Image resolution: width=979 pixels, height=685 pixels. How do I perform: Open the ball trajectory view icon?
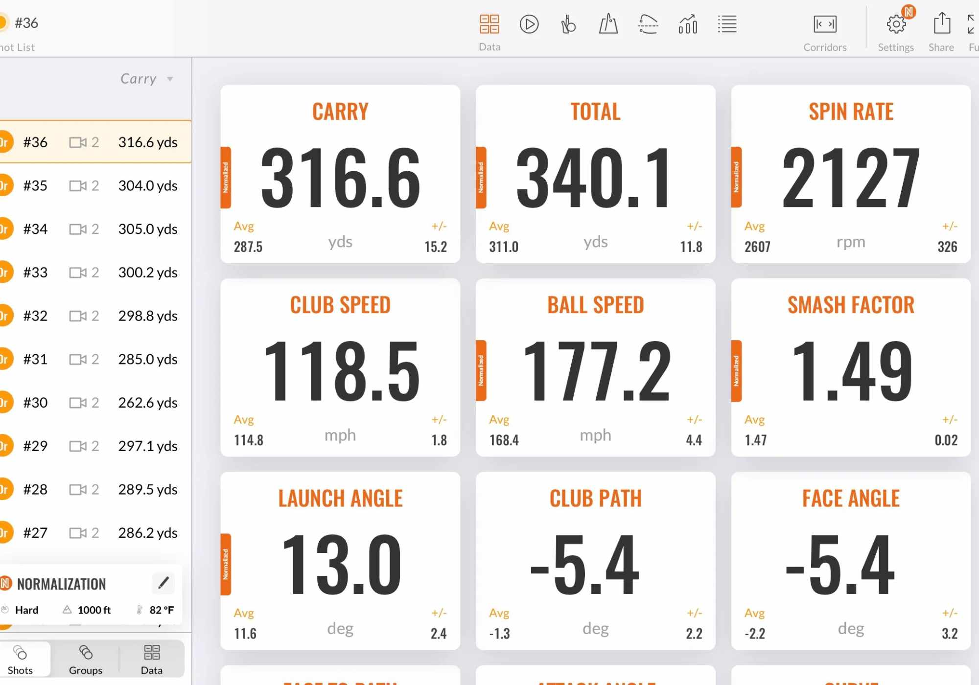[648, 24]
